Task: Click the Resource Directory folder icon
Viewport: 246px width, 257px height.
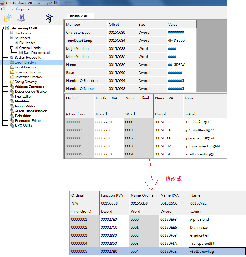Action: [12, 72]
